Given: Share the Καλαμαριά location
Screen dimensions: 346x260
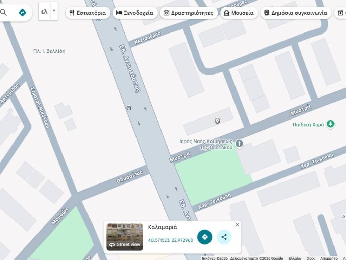Looking at the screenshot, I should [x=224, y=237].
